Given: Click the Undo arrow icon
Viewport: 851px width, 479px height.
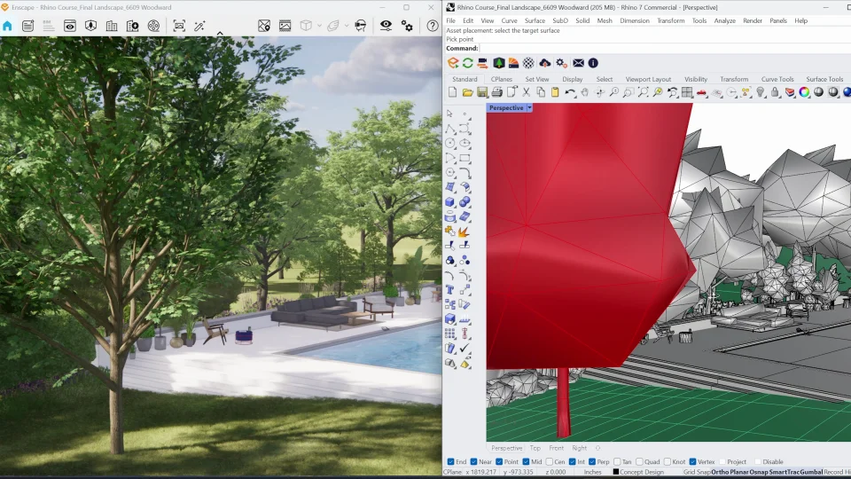Looking at the screenshot, I should point(570,92).
